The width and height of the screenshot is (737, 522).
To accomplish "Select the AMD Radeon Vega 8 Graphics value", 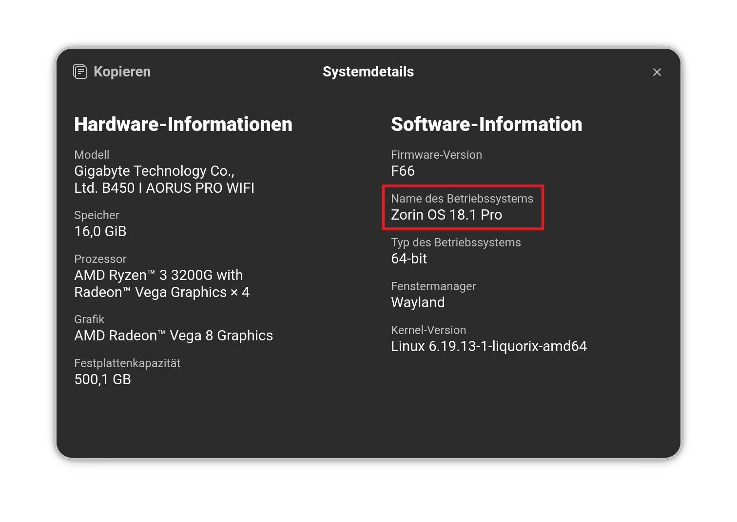I will (173, 336).
